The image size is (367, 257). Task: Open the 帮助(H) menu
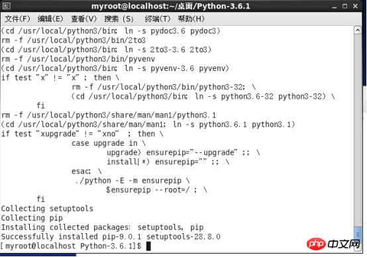(x=191, y=19)
